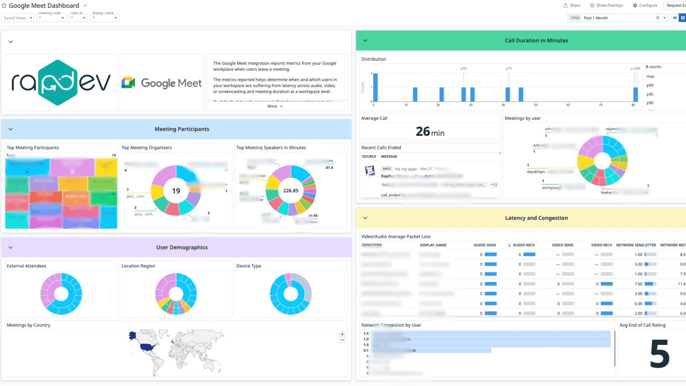Star the Google Meet Dashboard as favorite

(x=4, y=6)
